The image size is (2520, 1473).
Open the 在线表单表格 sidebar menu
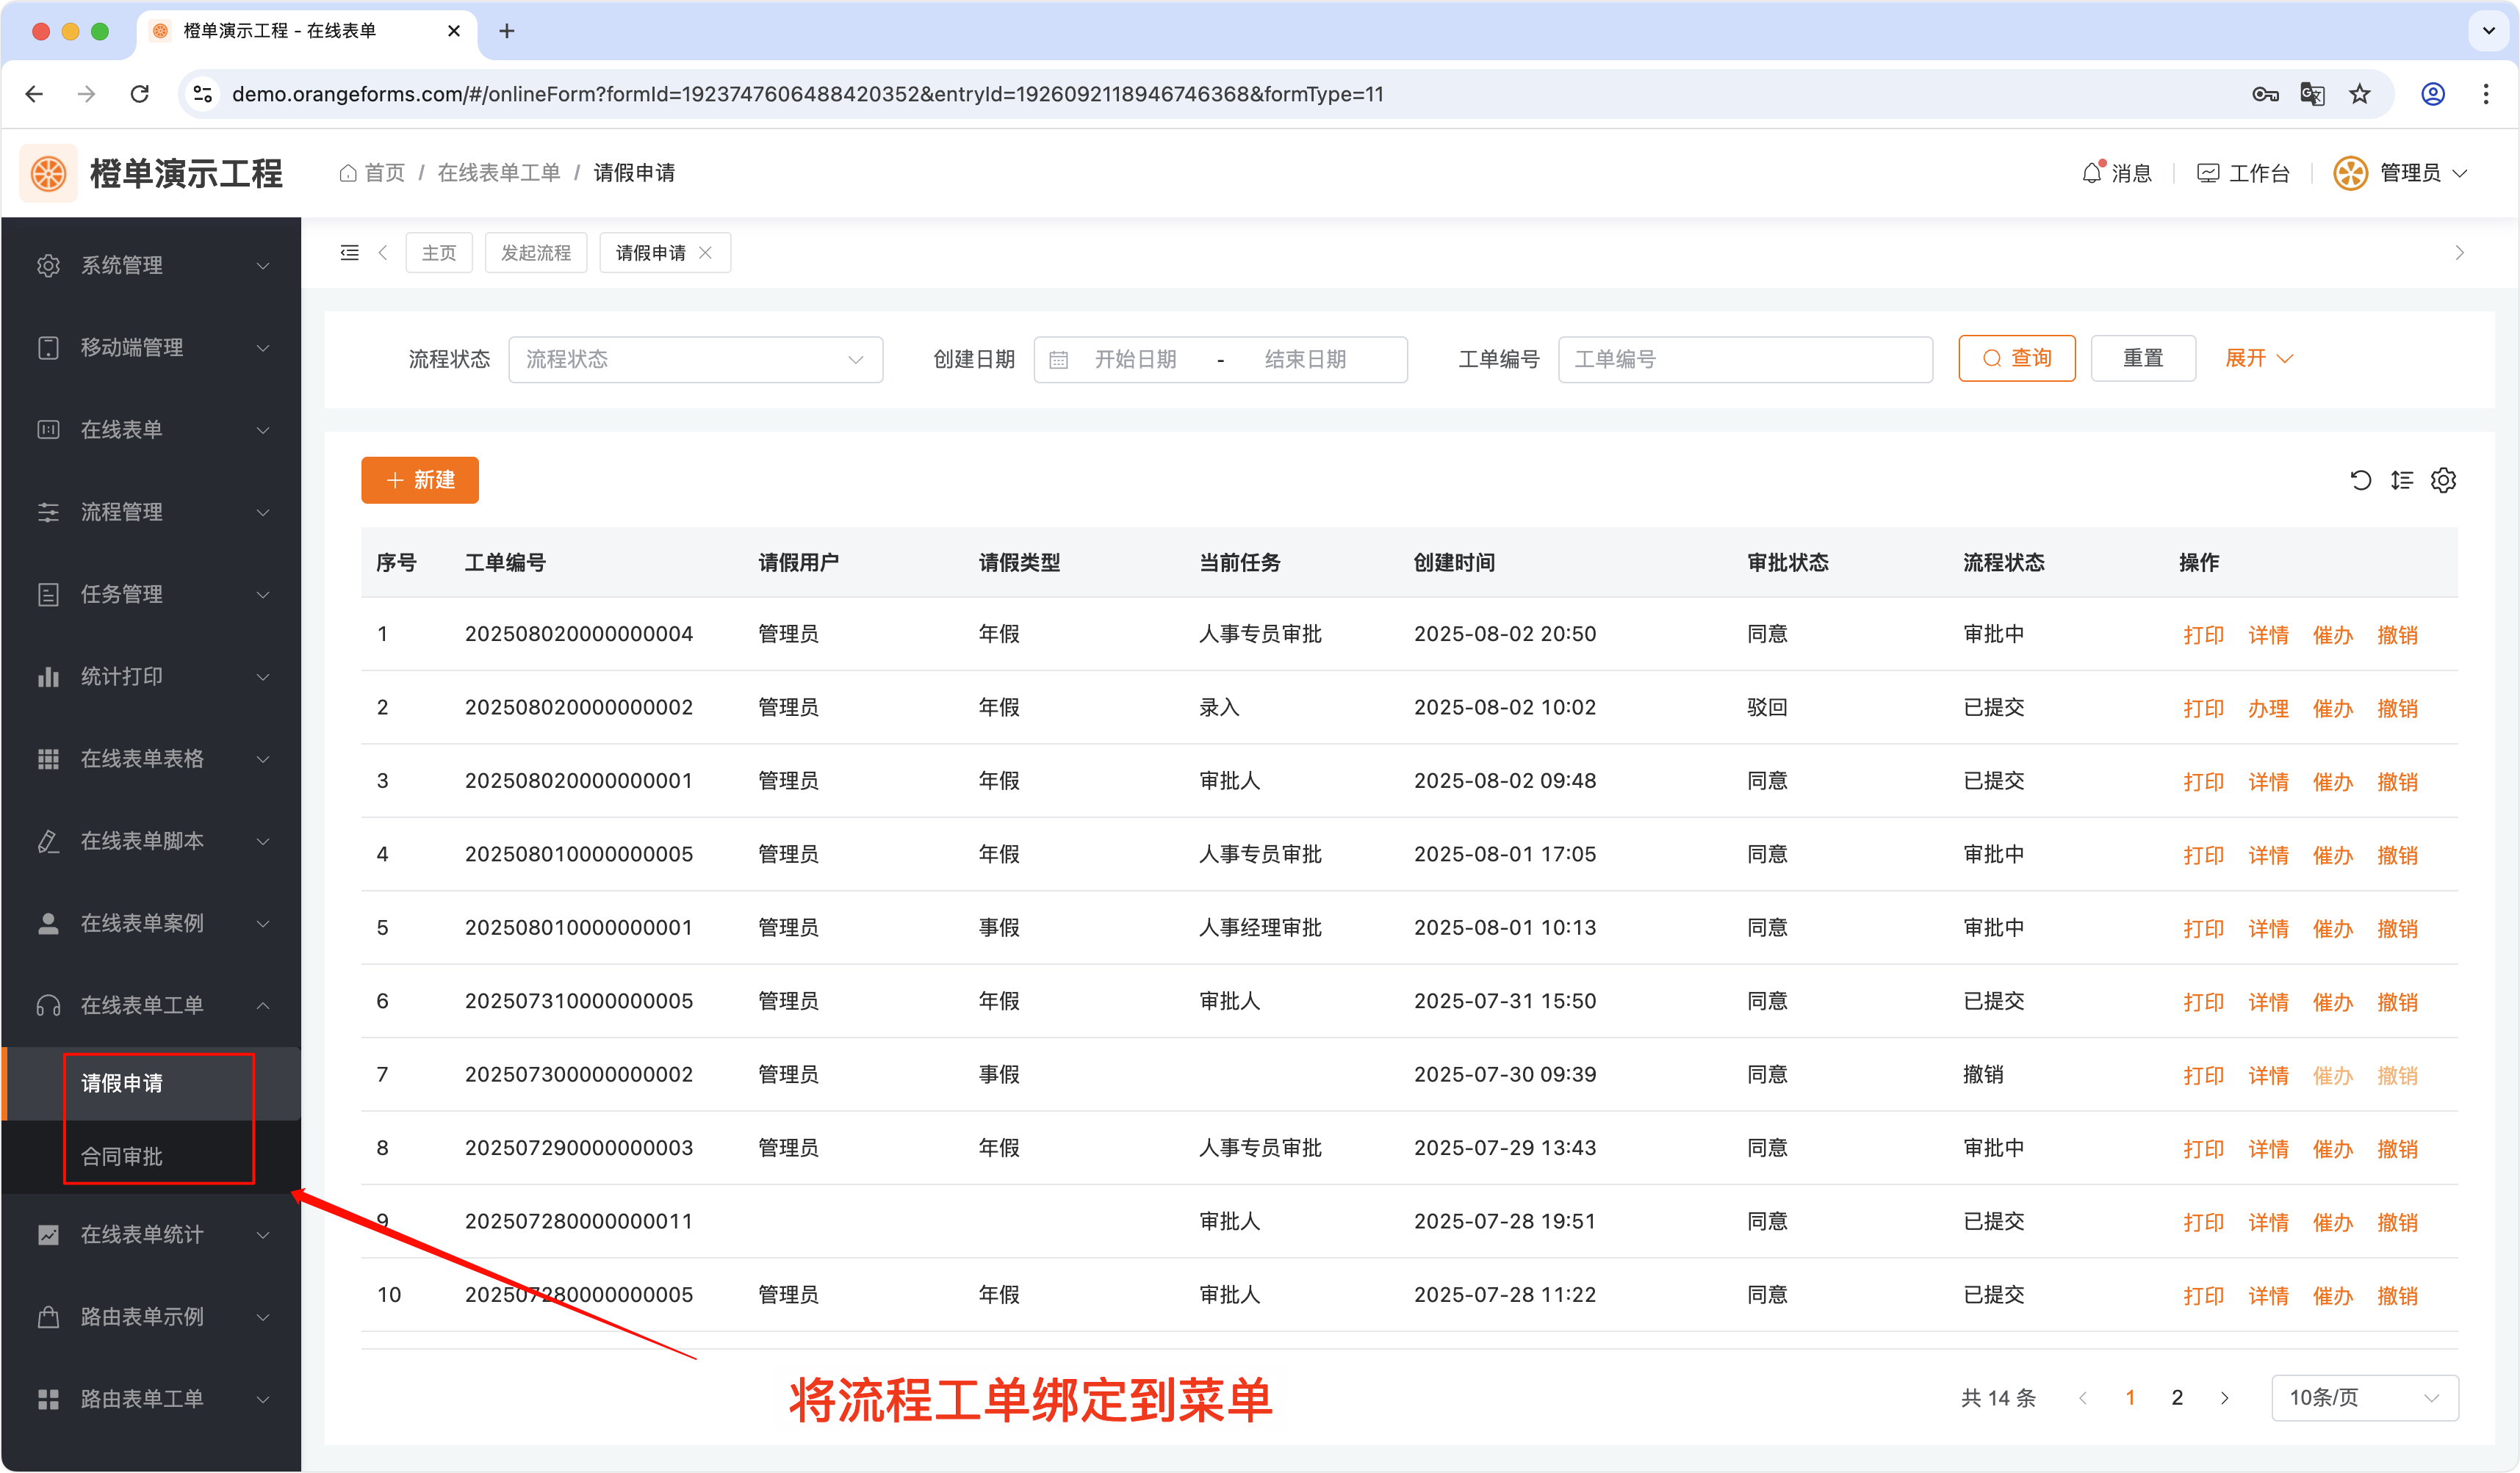(x=151, y=759)
